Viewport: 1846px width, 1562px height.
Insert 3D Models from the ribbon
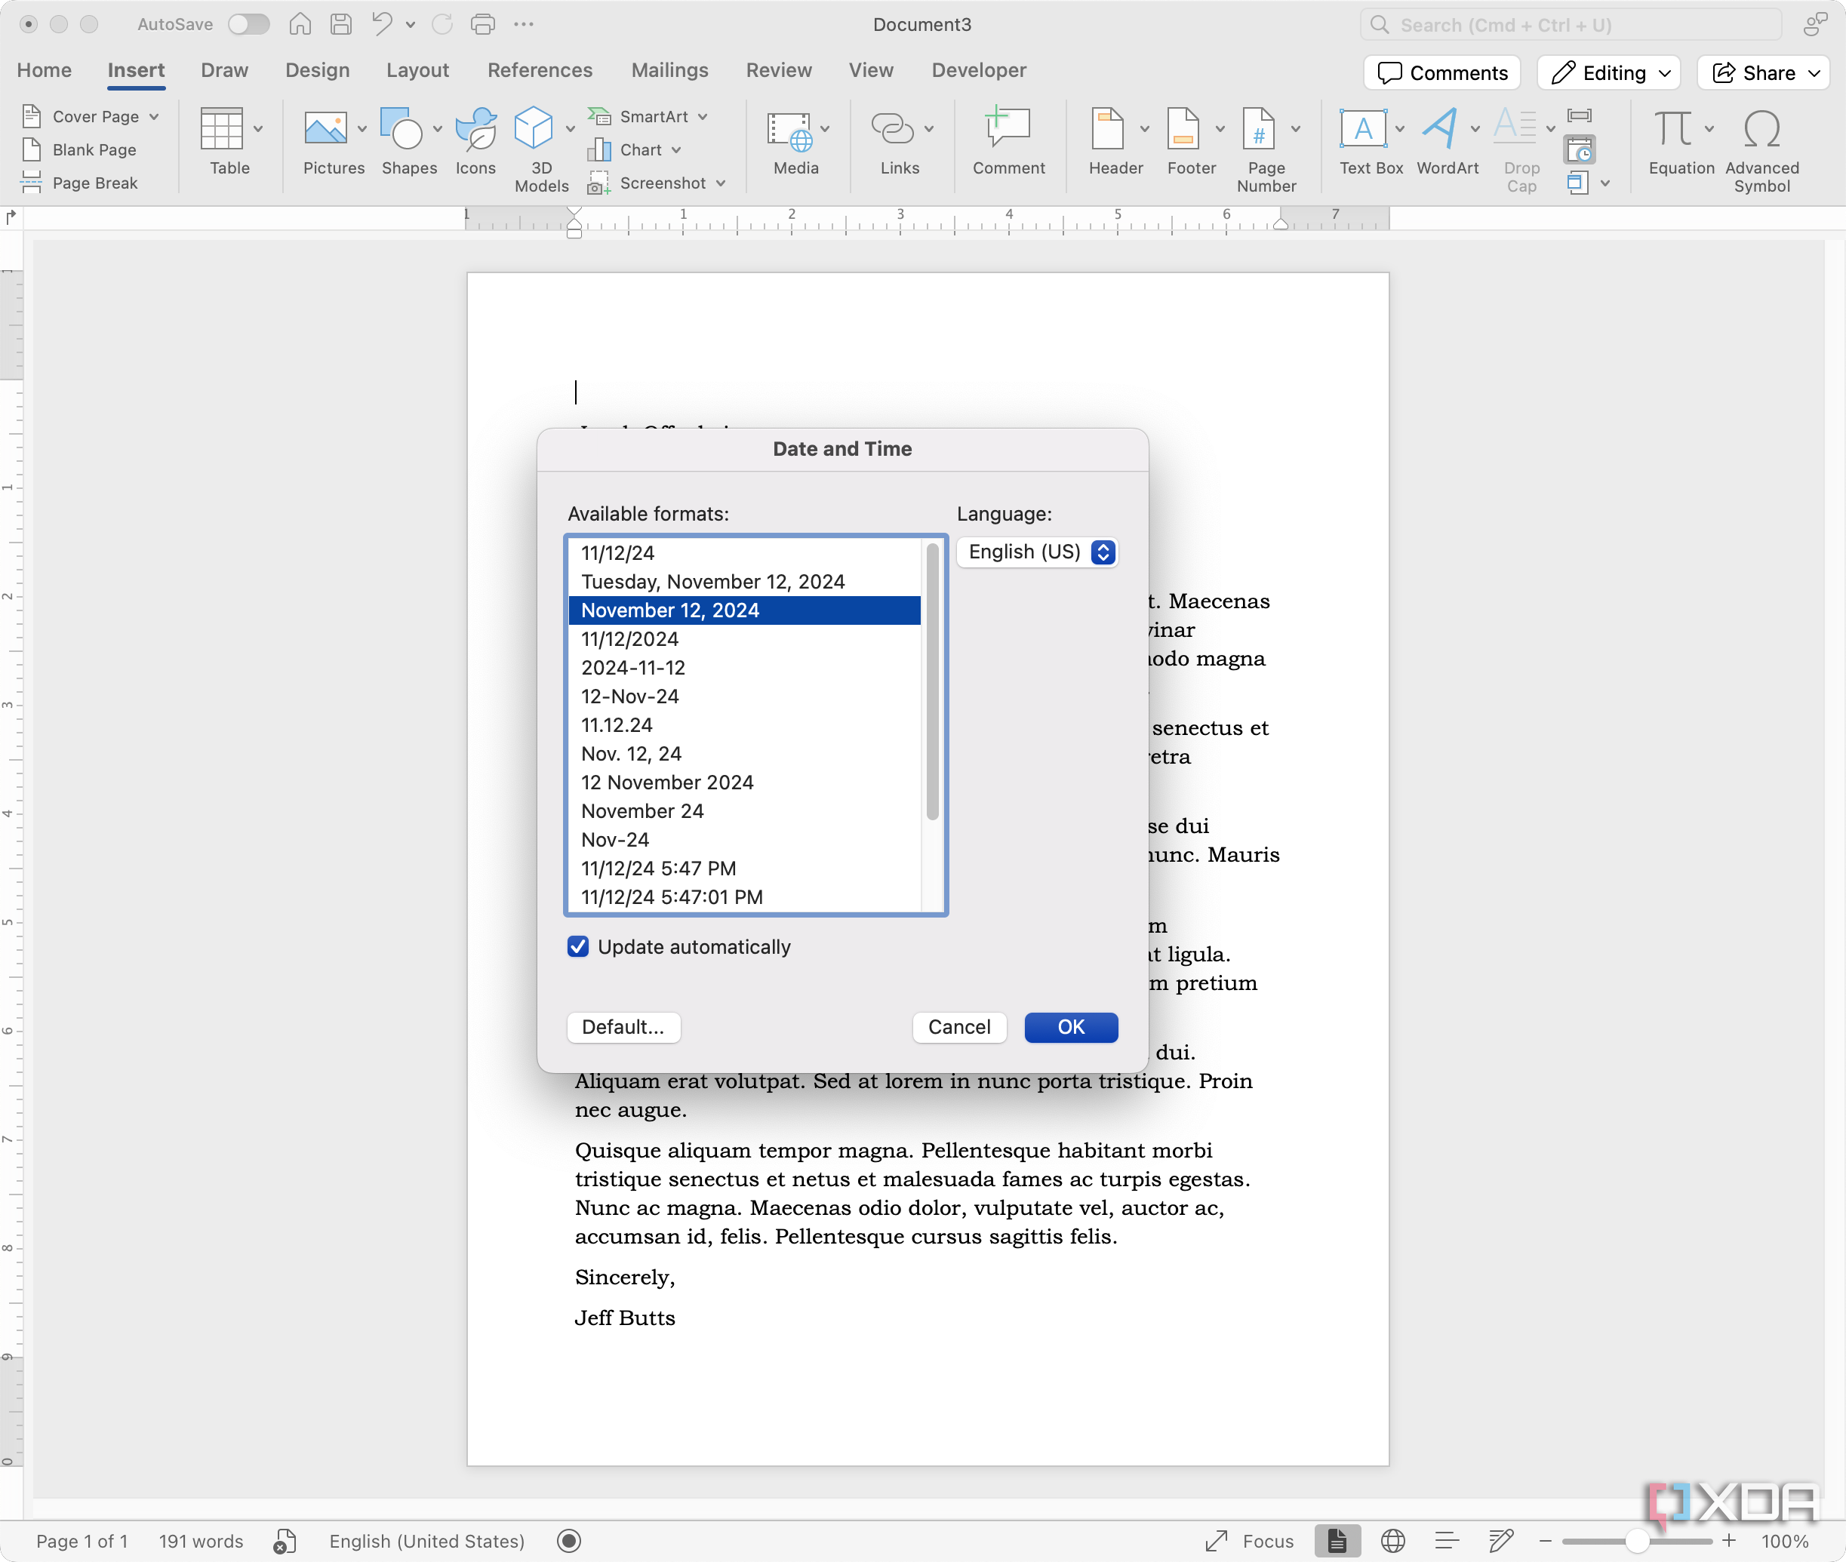534,129
